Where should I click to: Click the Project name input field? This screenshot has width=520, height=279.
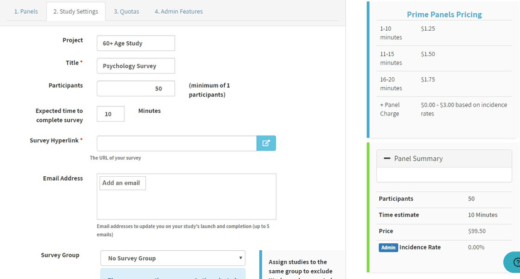tap(136, 43)
